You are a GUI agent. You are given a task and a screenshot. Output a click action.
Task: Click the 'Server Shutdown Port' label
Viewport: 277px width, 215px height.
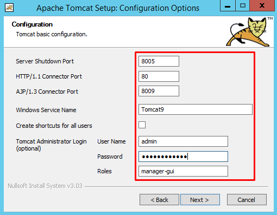point(45,61)
